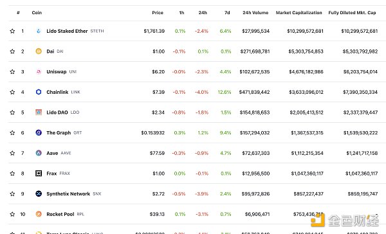Click the Synthetix Network logo icon
Screen dimensions: 386x234
39,194
